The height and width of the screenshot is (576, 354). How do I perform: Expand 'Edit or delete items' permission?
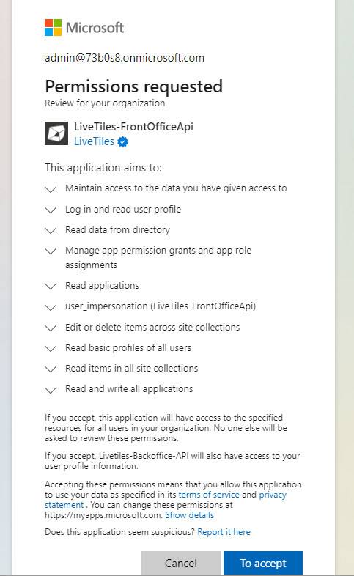[51, 328]
